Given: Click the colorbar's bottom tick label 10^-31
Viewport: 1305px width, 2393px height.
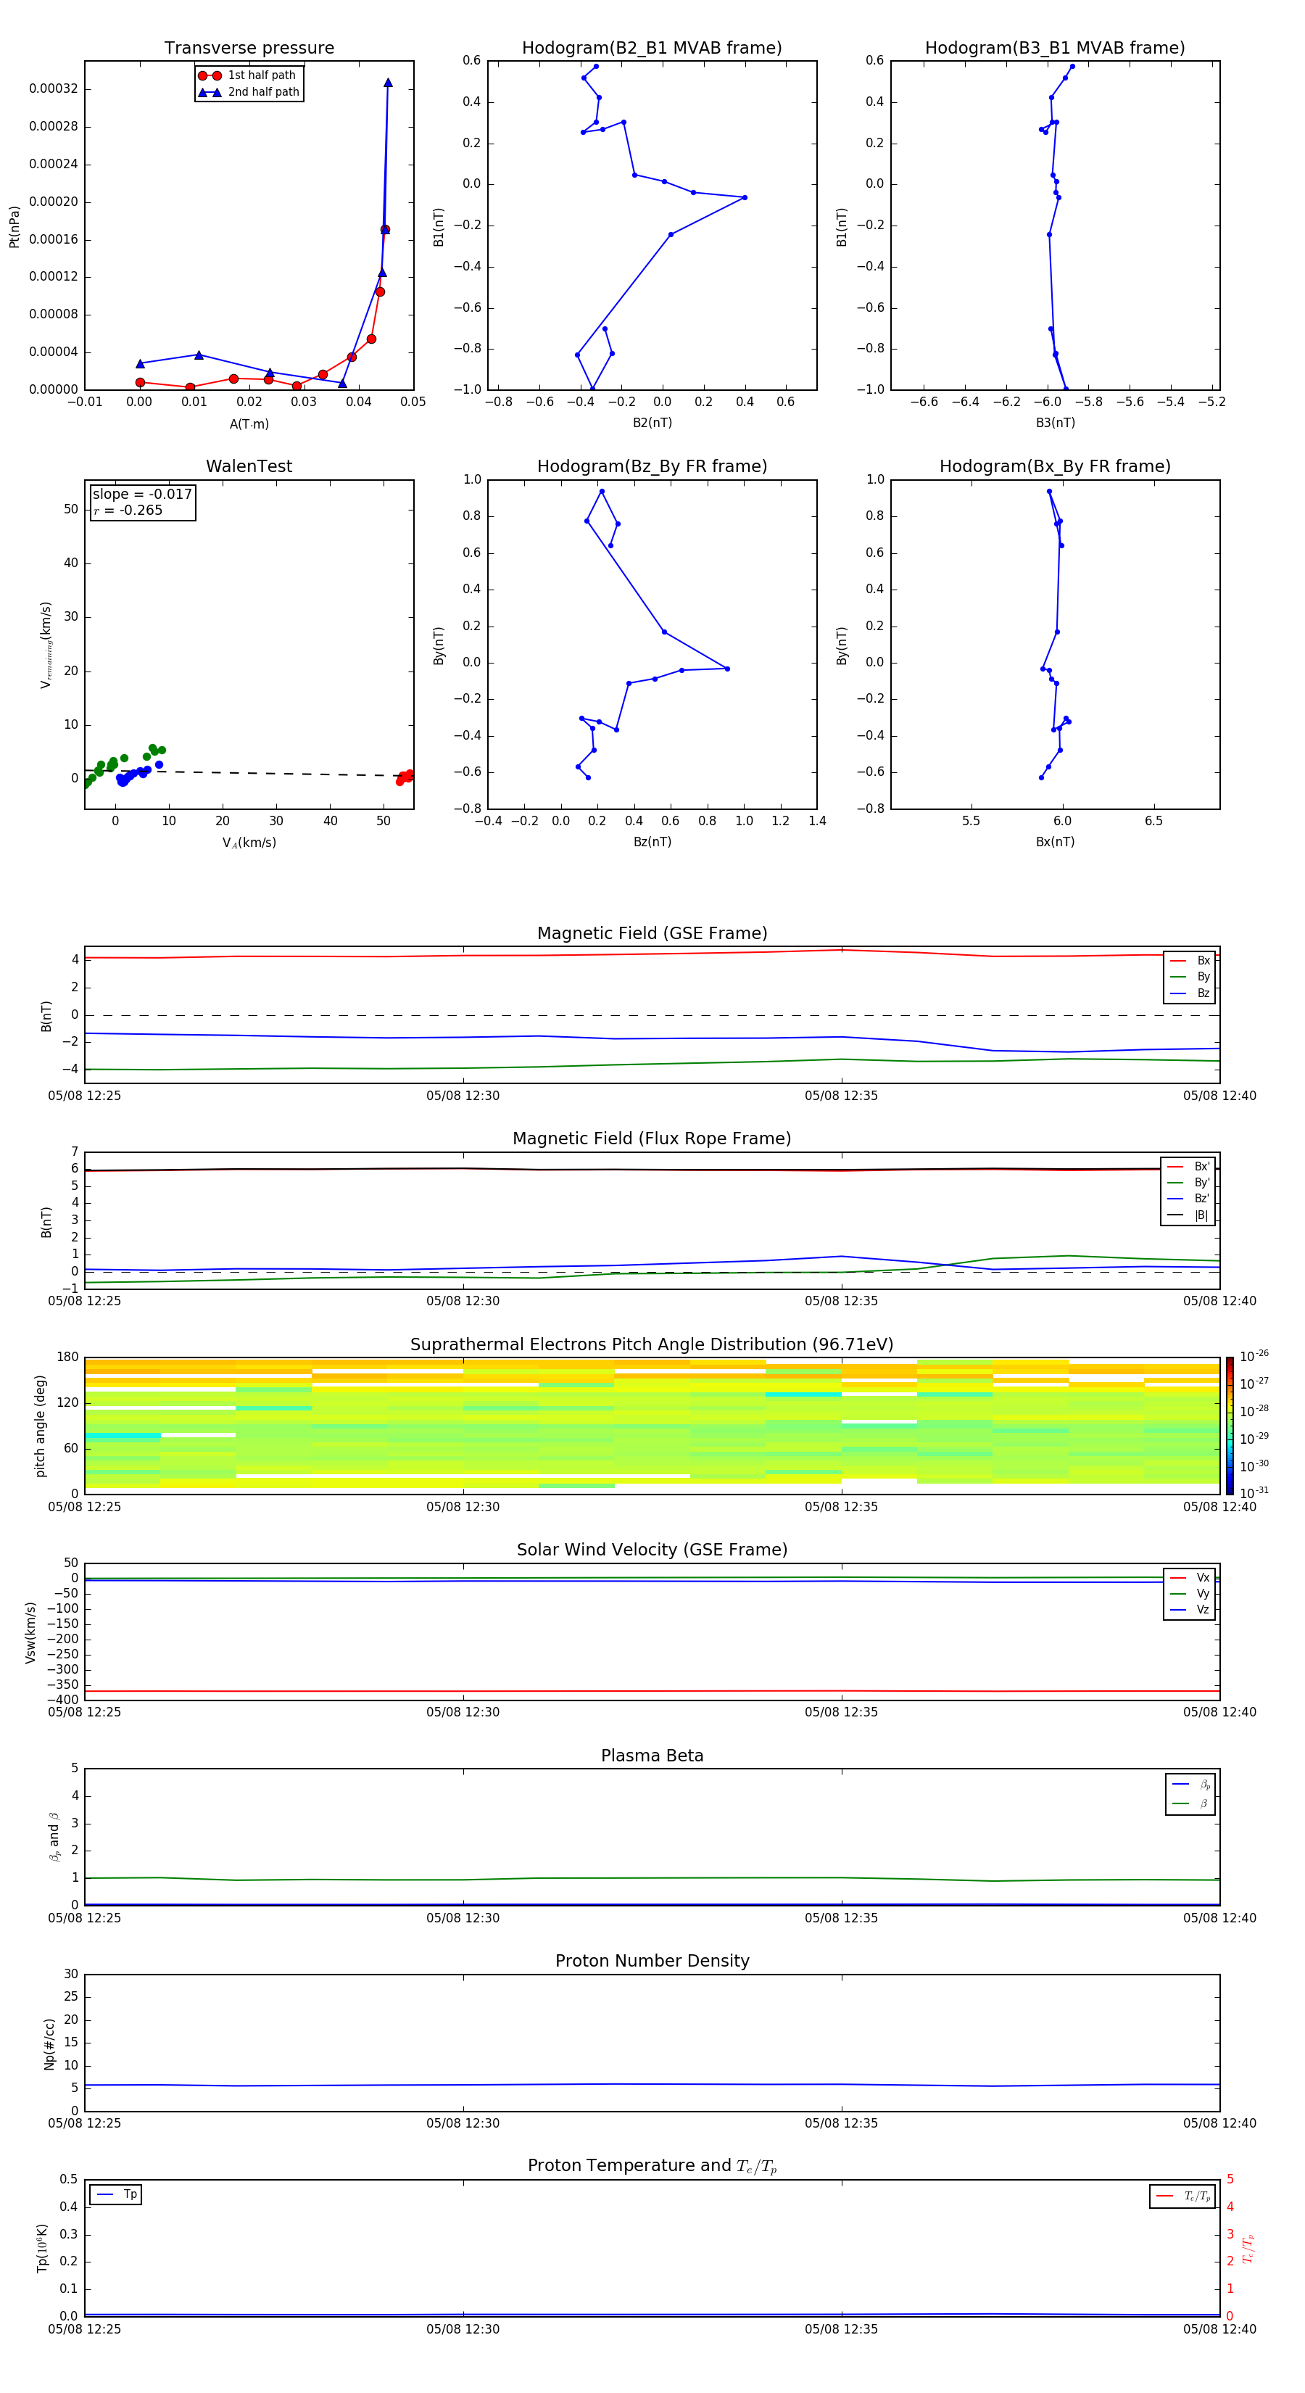Looking at the screenshot, I should tap(1254, 1493).
